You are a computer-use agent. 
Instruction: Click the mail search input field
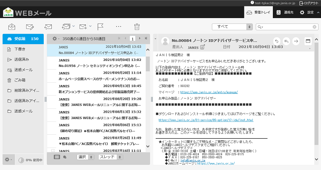[287, 27]
